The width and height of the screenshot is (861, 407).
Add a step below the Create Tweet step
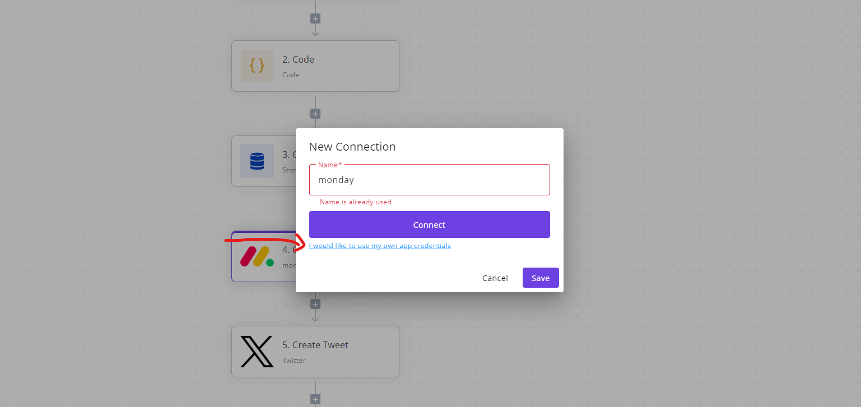pos(315,399)
